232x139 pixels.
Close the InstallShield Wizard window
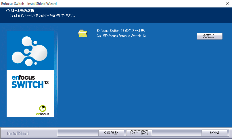[x=227, y=4]
